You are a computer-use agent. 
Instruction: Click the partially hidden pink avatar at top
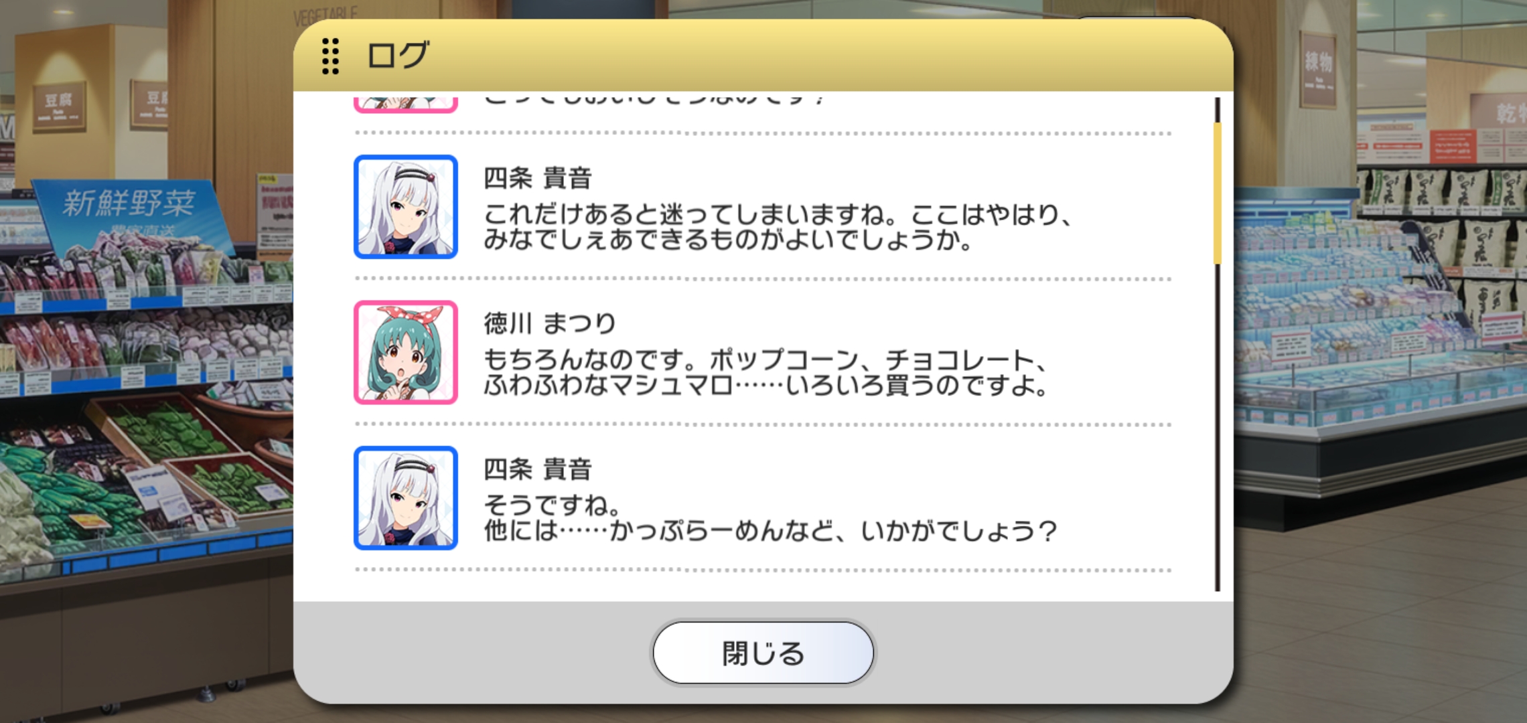[406, 103]
